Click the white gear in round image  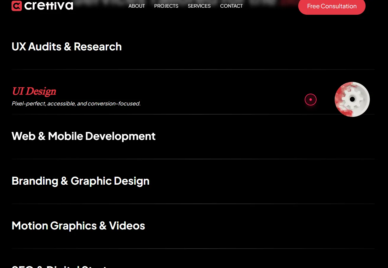tap(352, 99)
